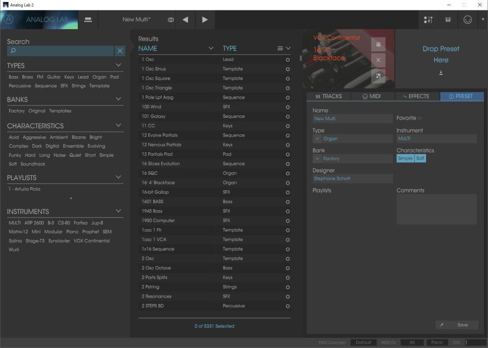Collapse the BANKS section chevron
The image size is (488, 348).
pos(118,99)
